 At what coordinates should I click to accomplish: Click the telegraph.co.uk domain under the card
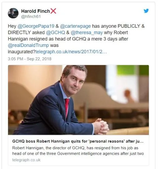pos(26,160)
